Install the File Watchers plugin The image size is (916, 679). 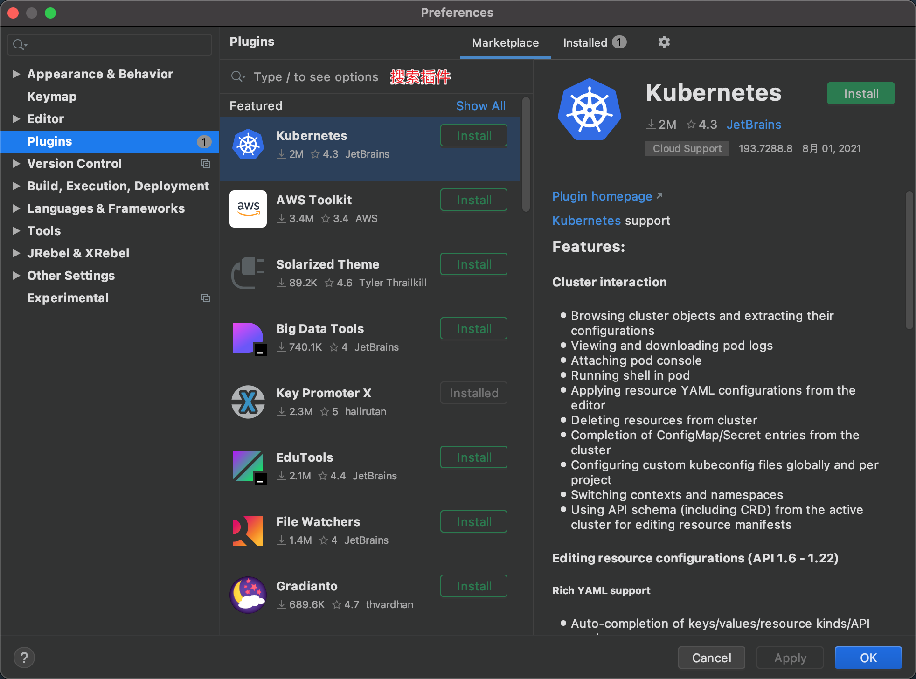click(474, 521)
